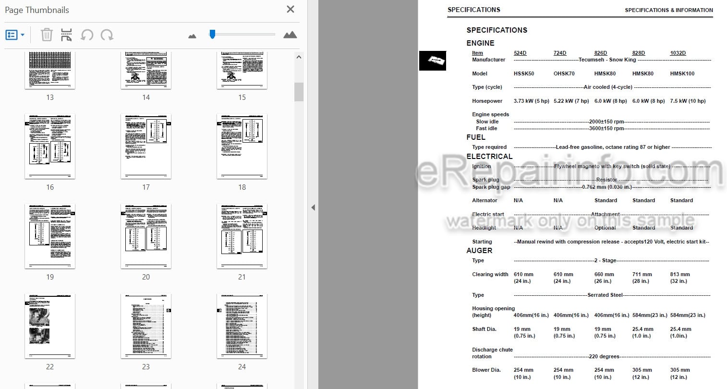
Task: Rotate selected pages clockwise
Action: click(x=107, y=35)
